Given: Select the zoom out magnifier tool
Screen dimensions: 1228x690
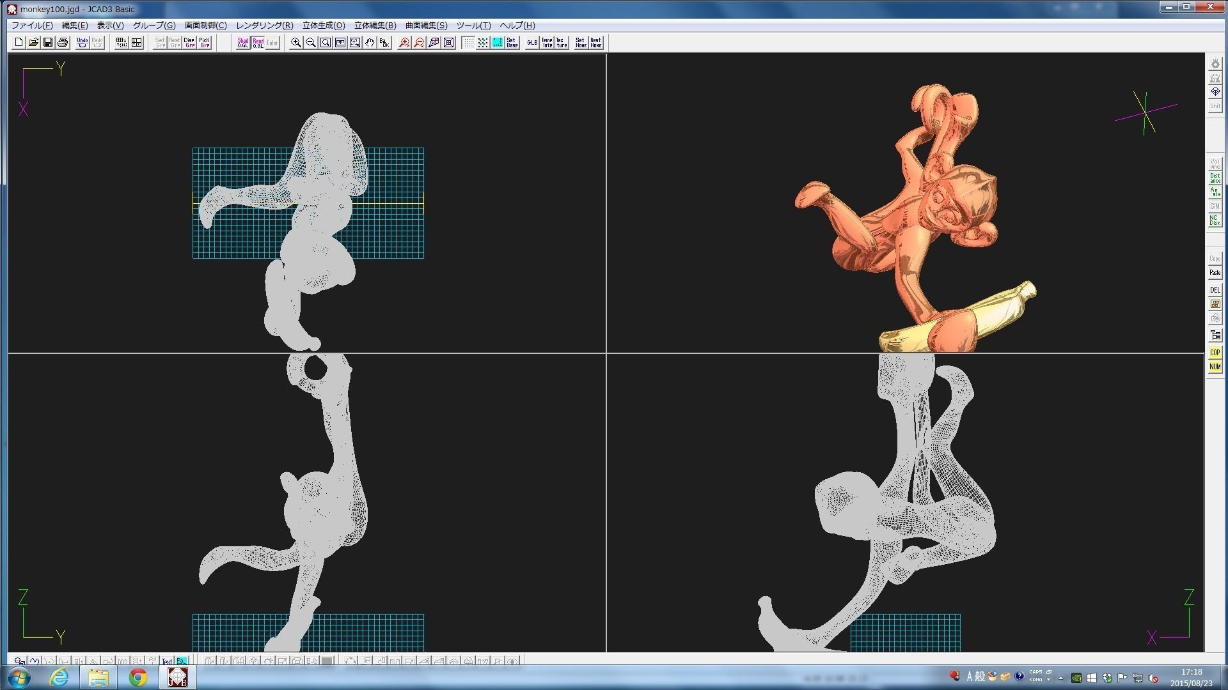Looking at the screenshot, I should [311, 43].
